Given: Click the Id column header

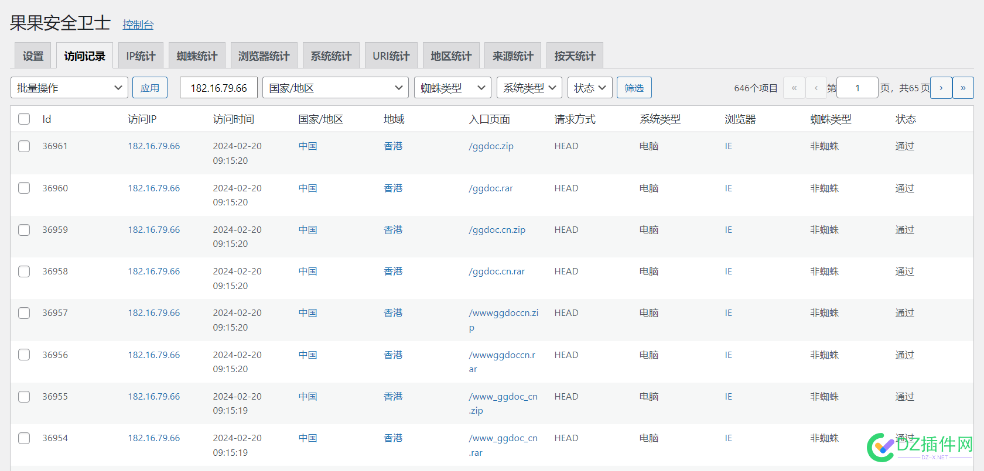Looking at the screenshot, I should [x=46, y=119].
